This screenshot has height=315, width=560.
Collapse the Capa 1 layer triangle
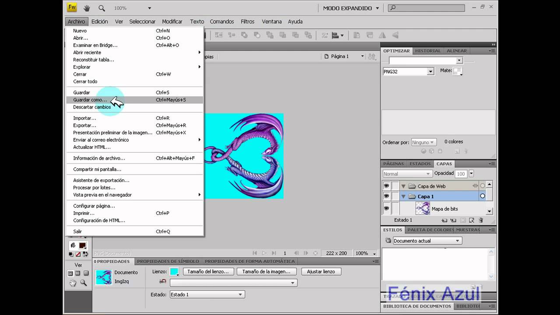tap(403, 196)
